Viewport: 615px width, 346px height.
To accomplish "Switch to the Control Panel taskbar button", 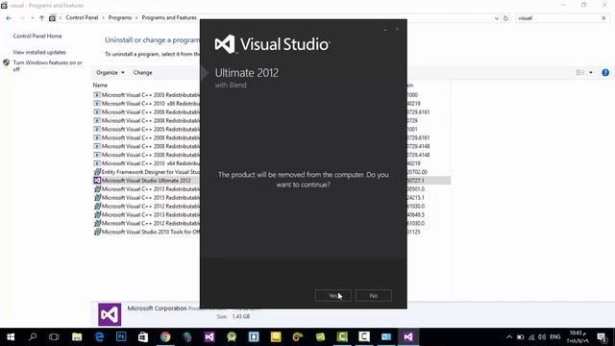I will (x=386, y=337).
